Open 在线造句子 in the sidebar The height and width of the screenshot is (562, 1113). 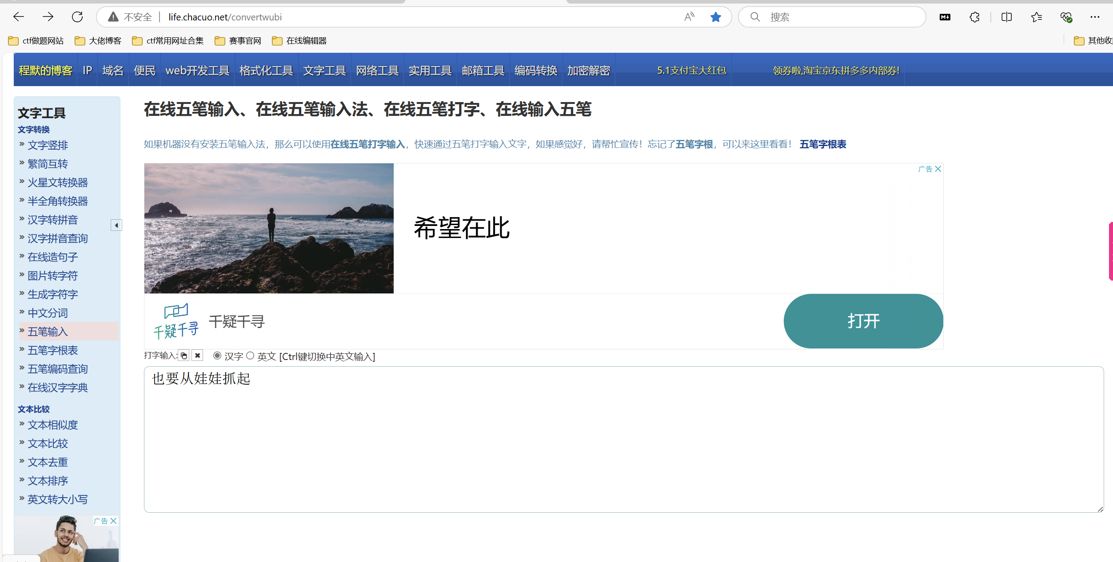52,257
